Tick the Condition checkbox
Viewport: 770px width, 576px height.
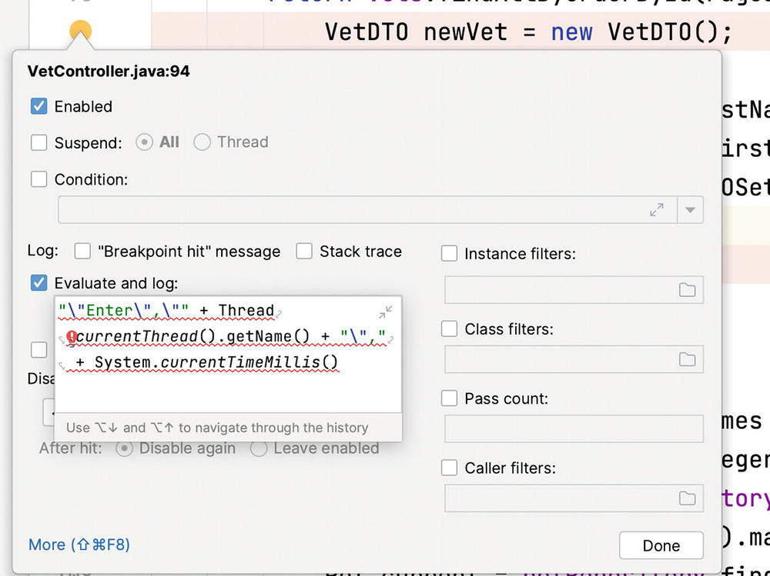pyautogui.click(x=39, y=180)
